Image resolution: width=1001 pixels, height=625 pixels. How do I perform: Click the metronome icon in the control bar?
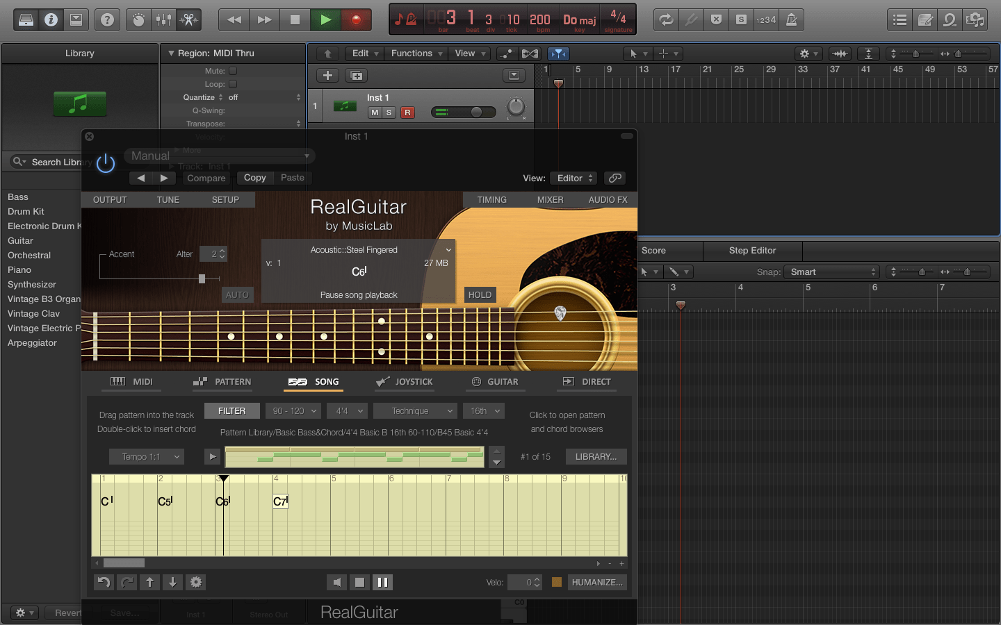[792, 19]
